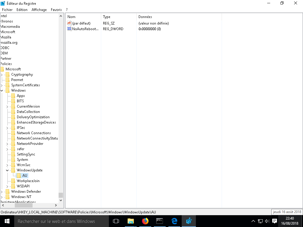The width and height of the screenshot is (303, 227).
Task: Click the System folder icon
Action: tap(13, 159)
